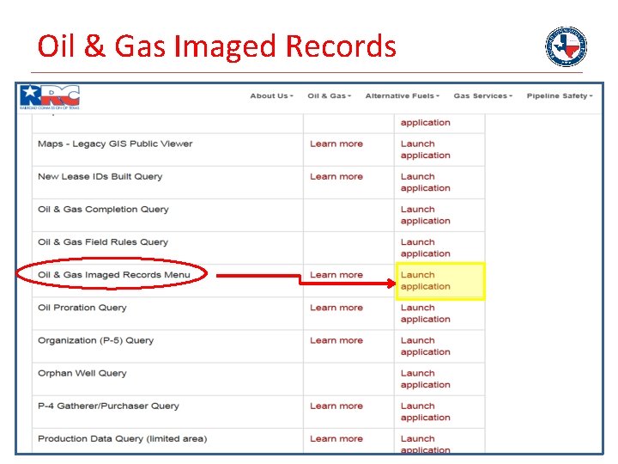Open Learn more for Maps Legacy GIS Viewer
Viewport: 618px width, 464px height.
336,144
